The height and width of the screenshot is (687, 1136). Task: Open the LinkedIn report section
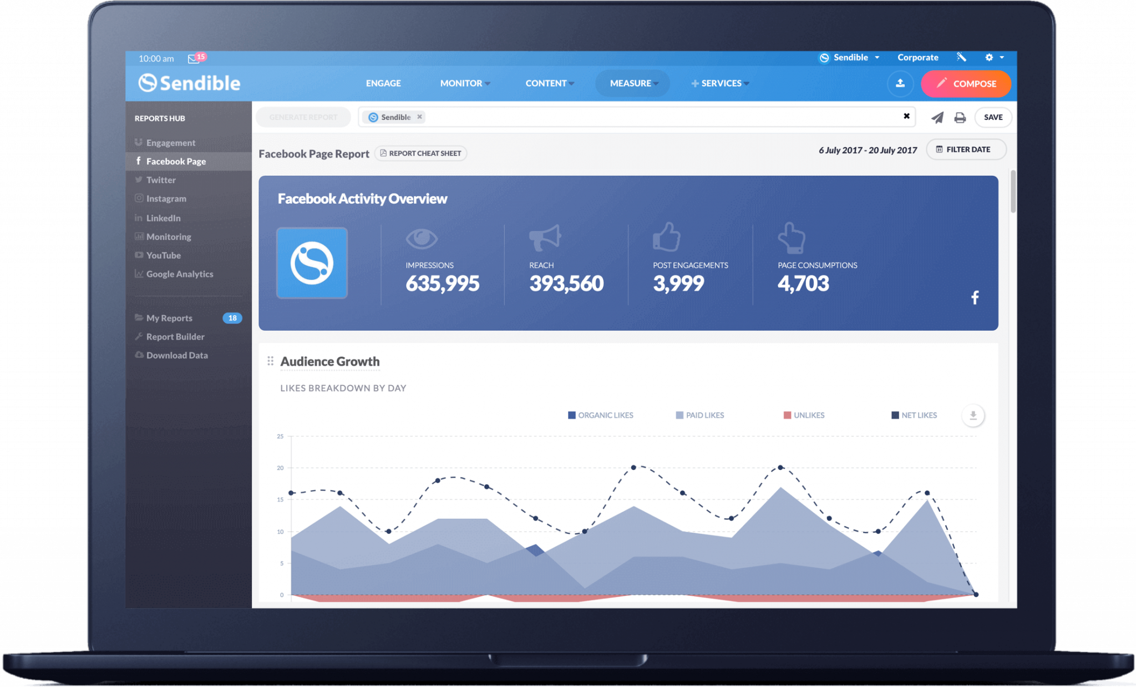pos(164,218)
